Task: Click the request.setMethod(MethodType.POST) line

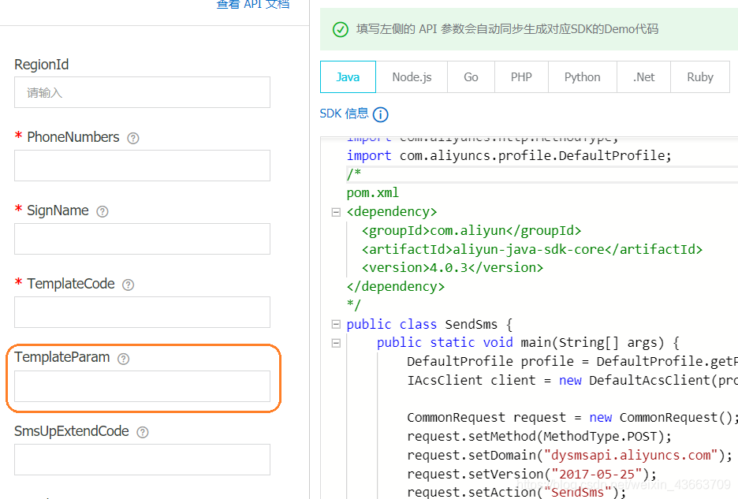Action: click(539, 437)
